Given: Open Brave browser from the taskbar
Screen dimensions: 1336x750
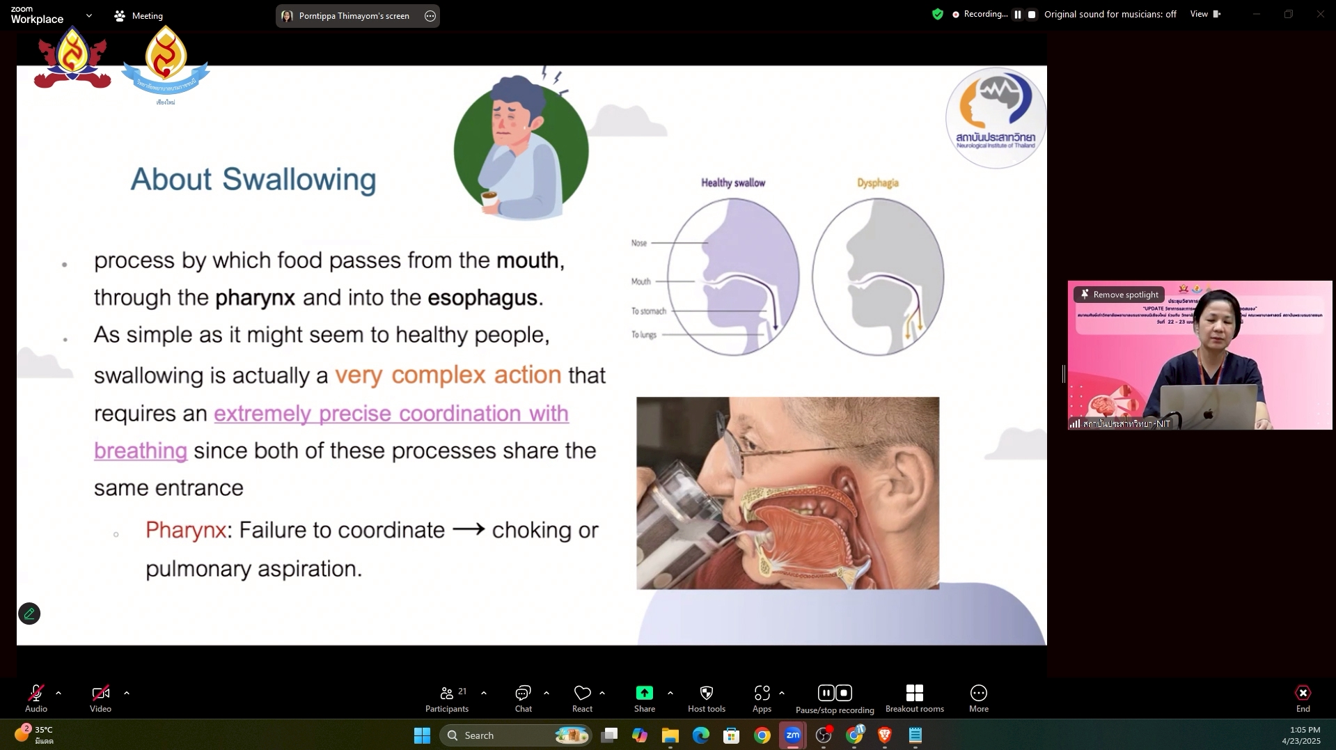Looking at the screenshot, I should click(x=885, y=735).
